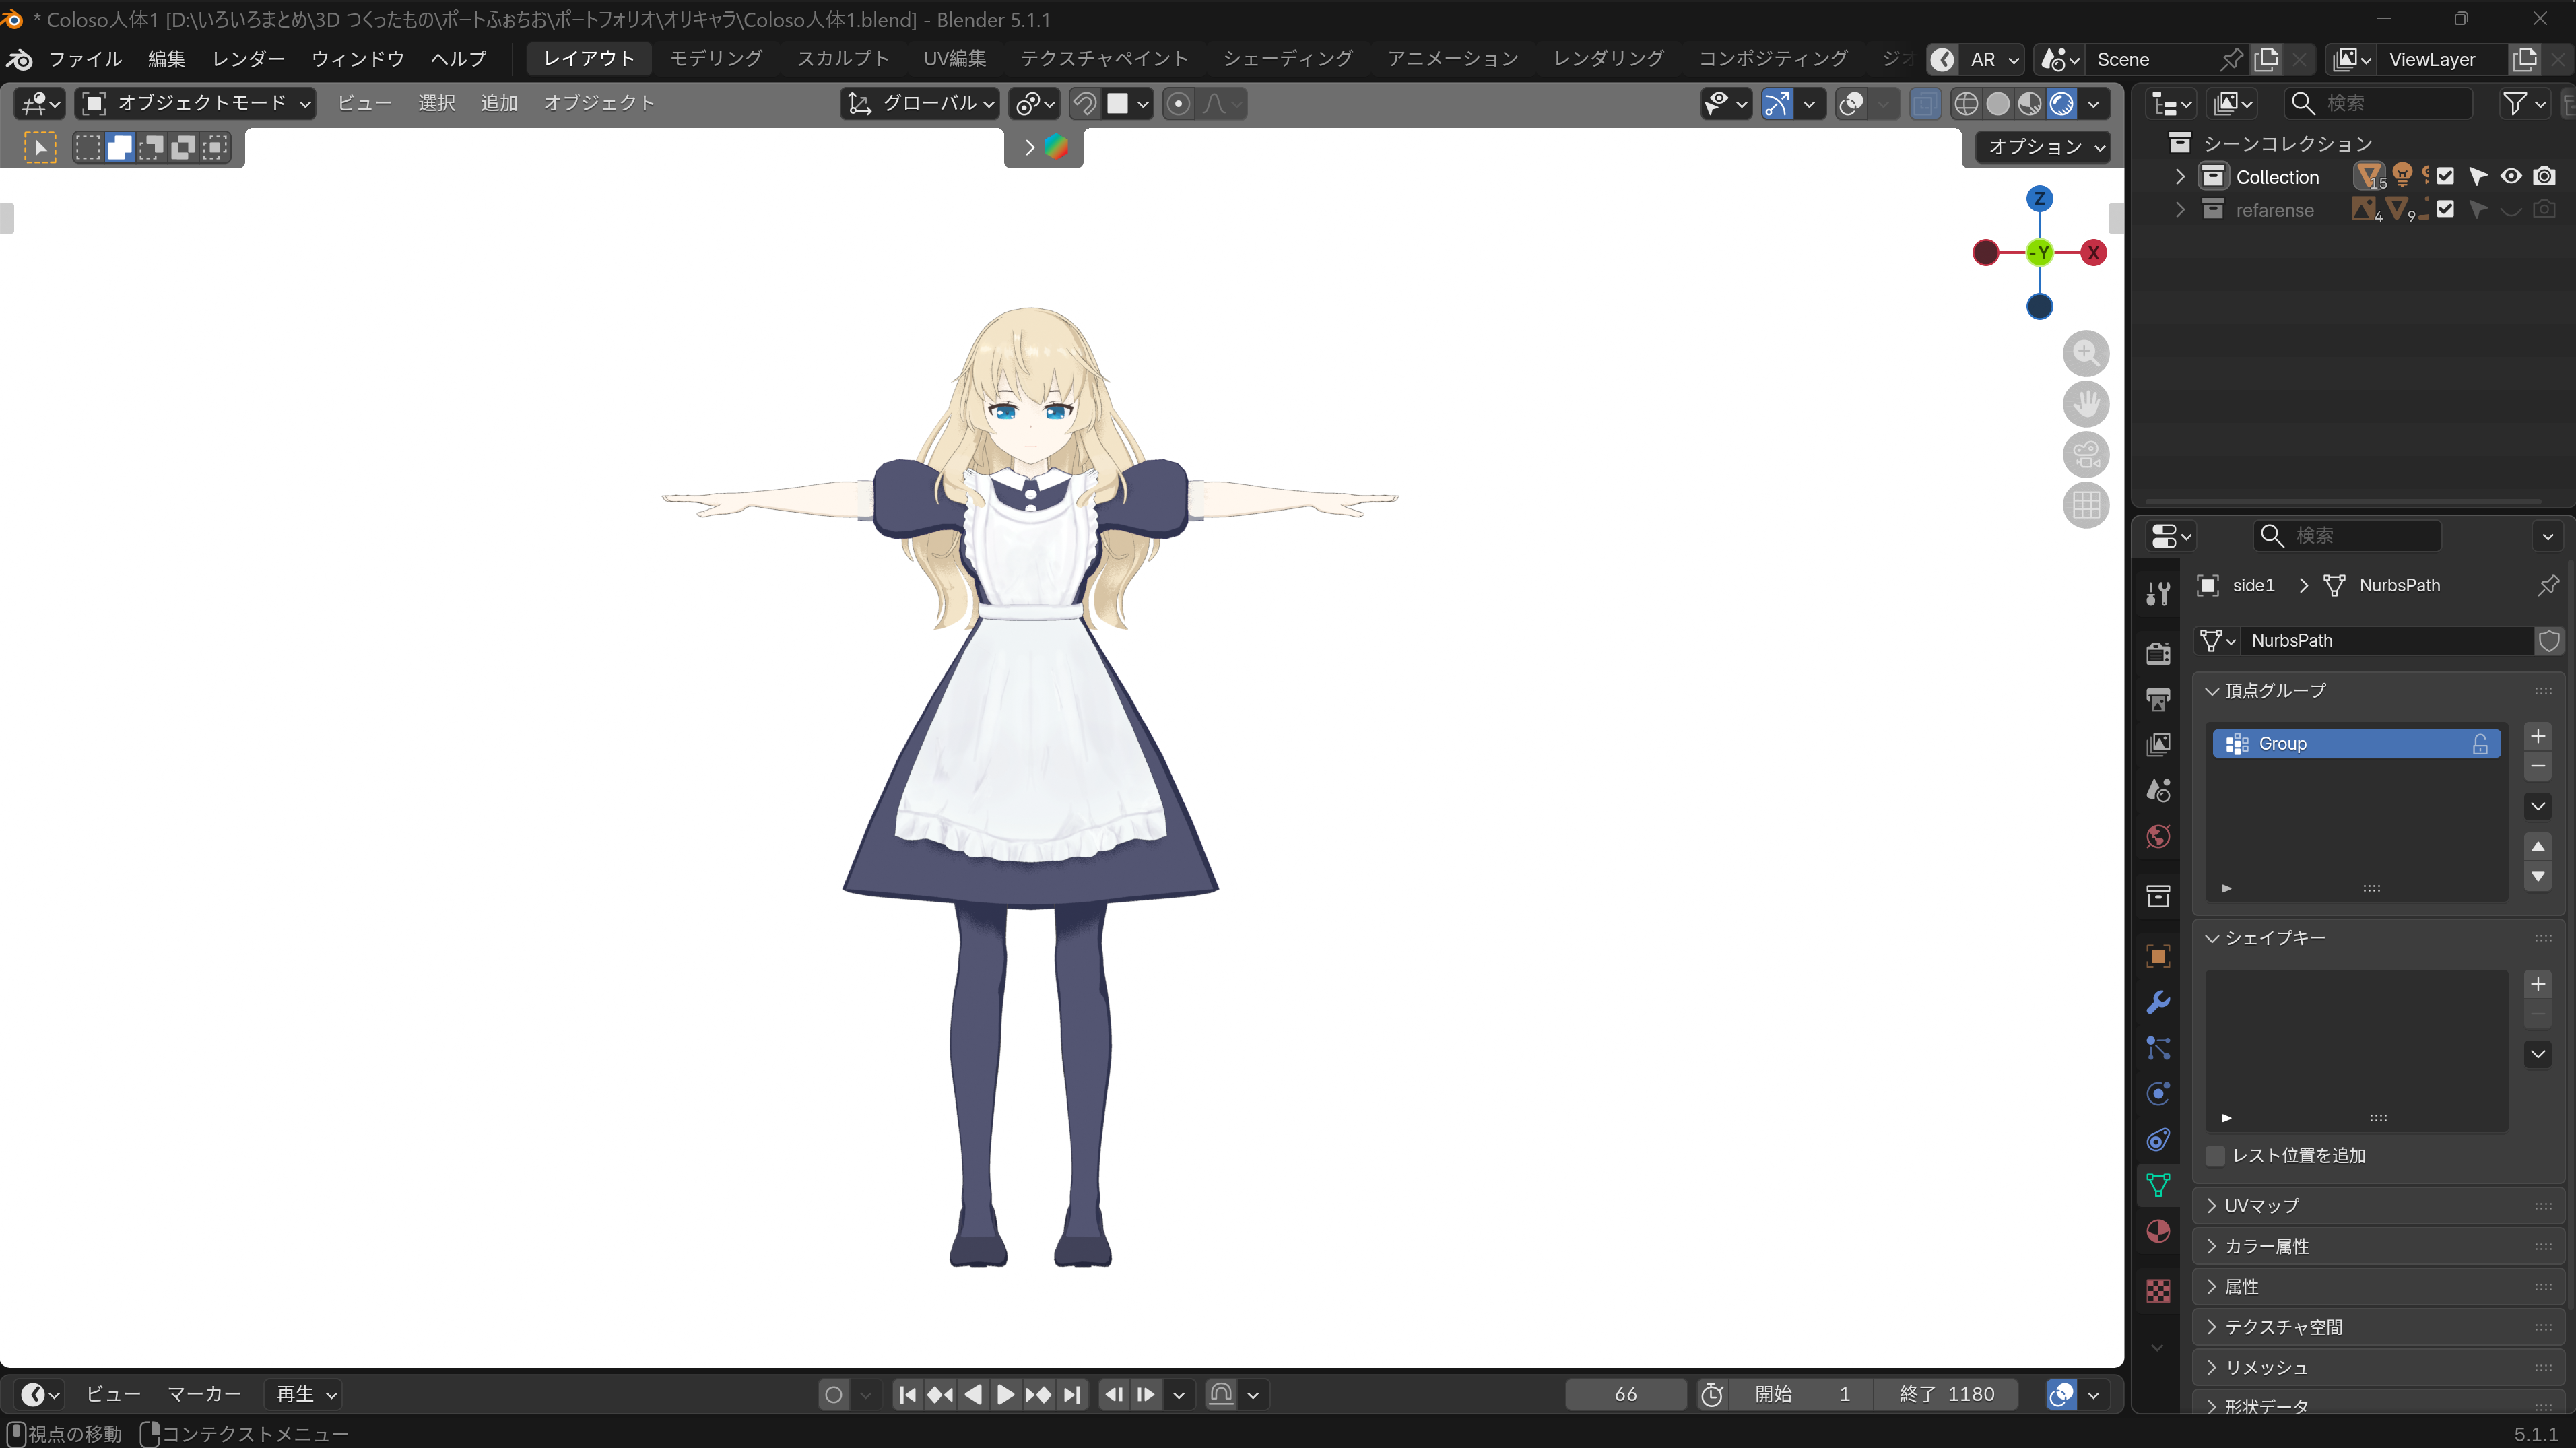Toggle refarense collection exclude checkbox
Screen dimensions: 2576x1448
(x=2445, y=209)
